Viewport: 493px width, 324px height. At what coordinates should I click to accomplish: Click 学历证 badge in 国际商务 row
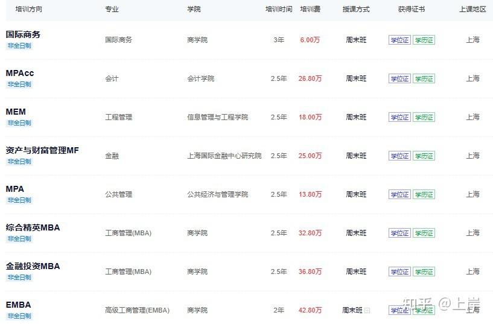point(424,40)
